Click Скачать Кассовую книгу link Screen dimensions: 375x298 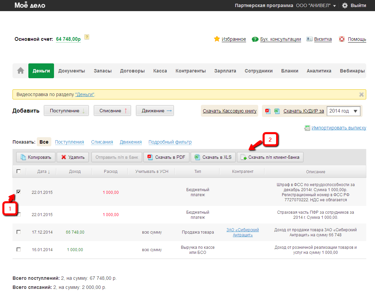coord(230,111)
